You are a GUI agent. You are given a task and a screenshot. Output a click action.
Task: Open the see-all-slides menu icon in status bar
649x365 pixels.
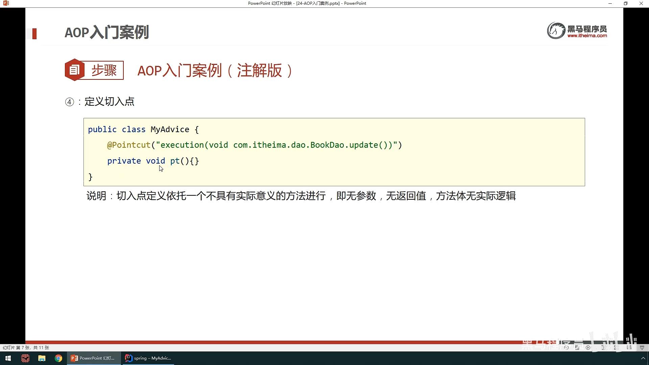click(577, 347)
